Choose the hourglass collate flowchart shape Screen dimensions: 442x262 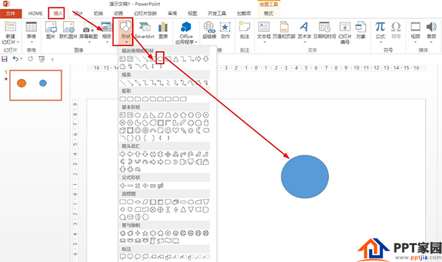[168, 210]
